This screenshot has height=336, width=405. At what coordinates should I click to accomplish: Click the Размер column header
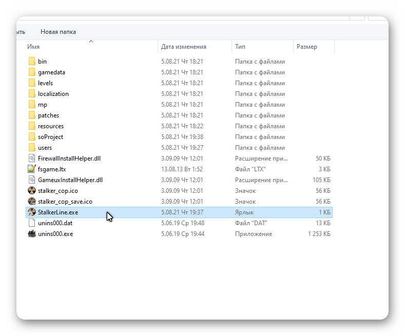coord(306,47)
